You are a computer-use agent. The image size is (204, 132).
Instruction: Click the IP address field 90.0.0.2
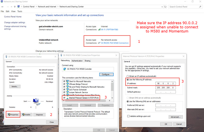point(165,83)
